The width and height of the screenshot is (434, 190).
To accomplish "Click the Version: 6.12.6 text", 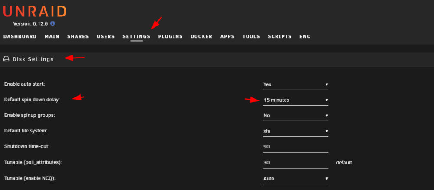I will 30,24.
